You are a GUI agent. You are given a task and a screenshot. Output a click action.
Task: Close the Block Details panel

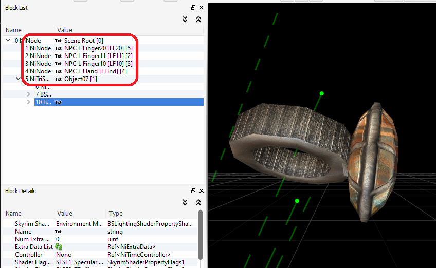[202, 191]
